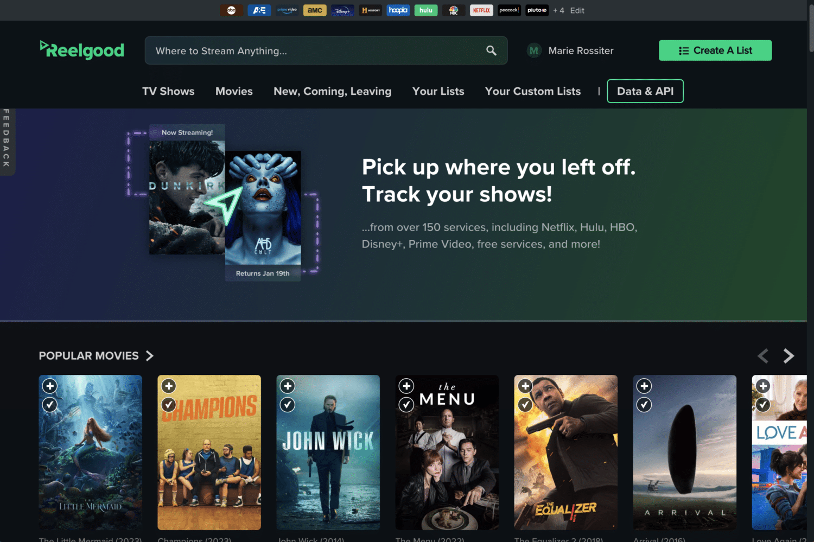Open the Disney+ service icon
The image size is (814, 542).
[x=342, y=10]
